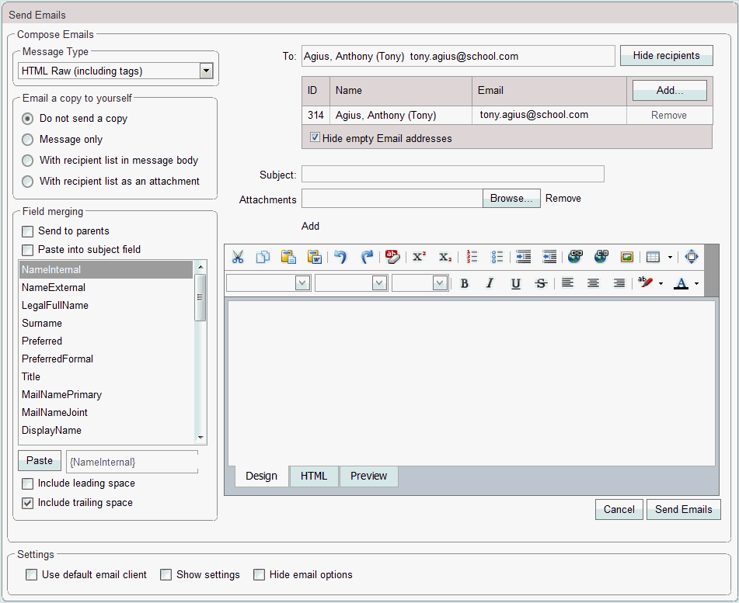Choose 'With recipient list in message body'
The height and width of the screenshot is (603, 739).
[28, 161]
